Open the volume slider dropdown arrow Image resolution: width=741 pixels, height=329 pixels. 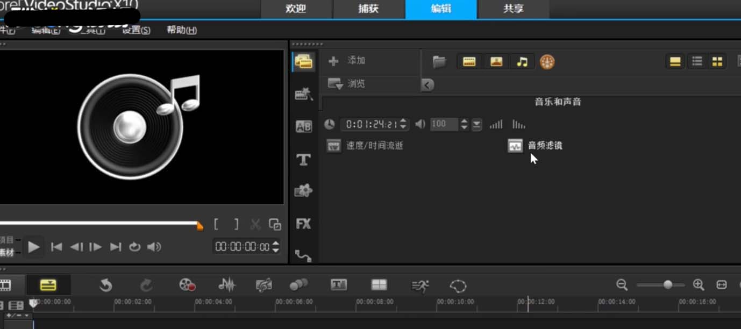click(x=476, y=124)
